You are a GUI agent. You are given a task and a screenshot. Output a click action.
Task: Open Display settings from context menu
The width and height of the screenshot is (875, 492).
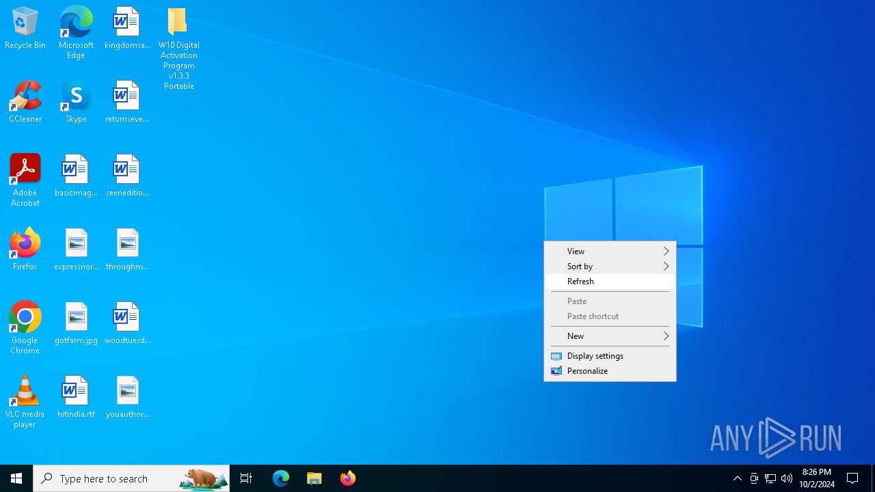[x=610, y=356]
